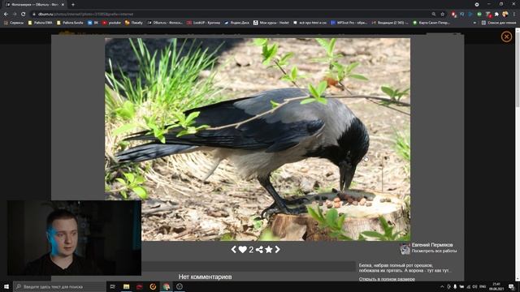Show hidden tray icons chevron
Viewport: 520px width, 292px height.
point(442,286)
